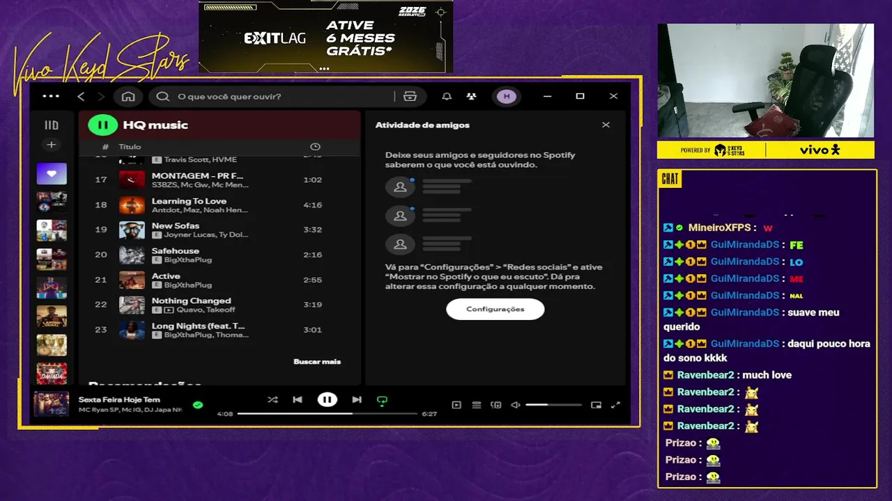Click chat username 'MineiroXFPS'
892x501 pixels.
[x=719, y=228]
